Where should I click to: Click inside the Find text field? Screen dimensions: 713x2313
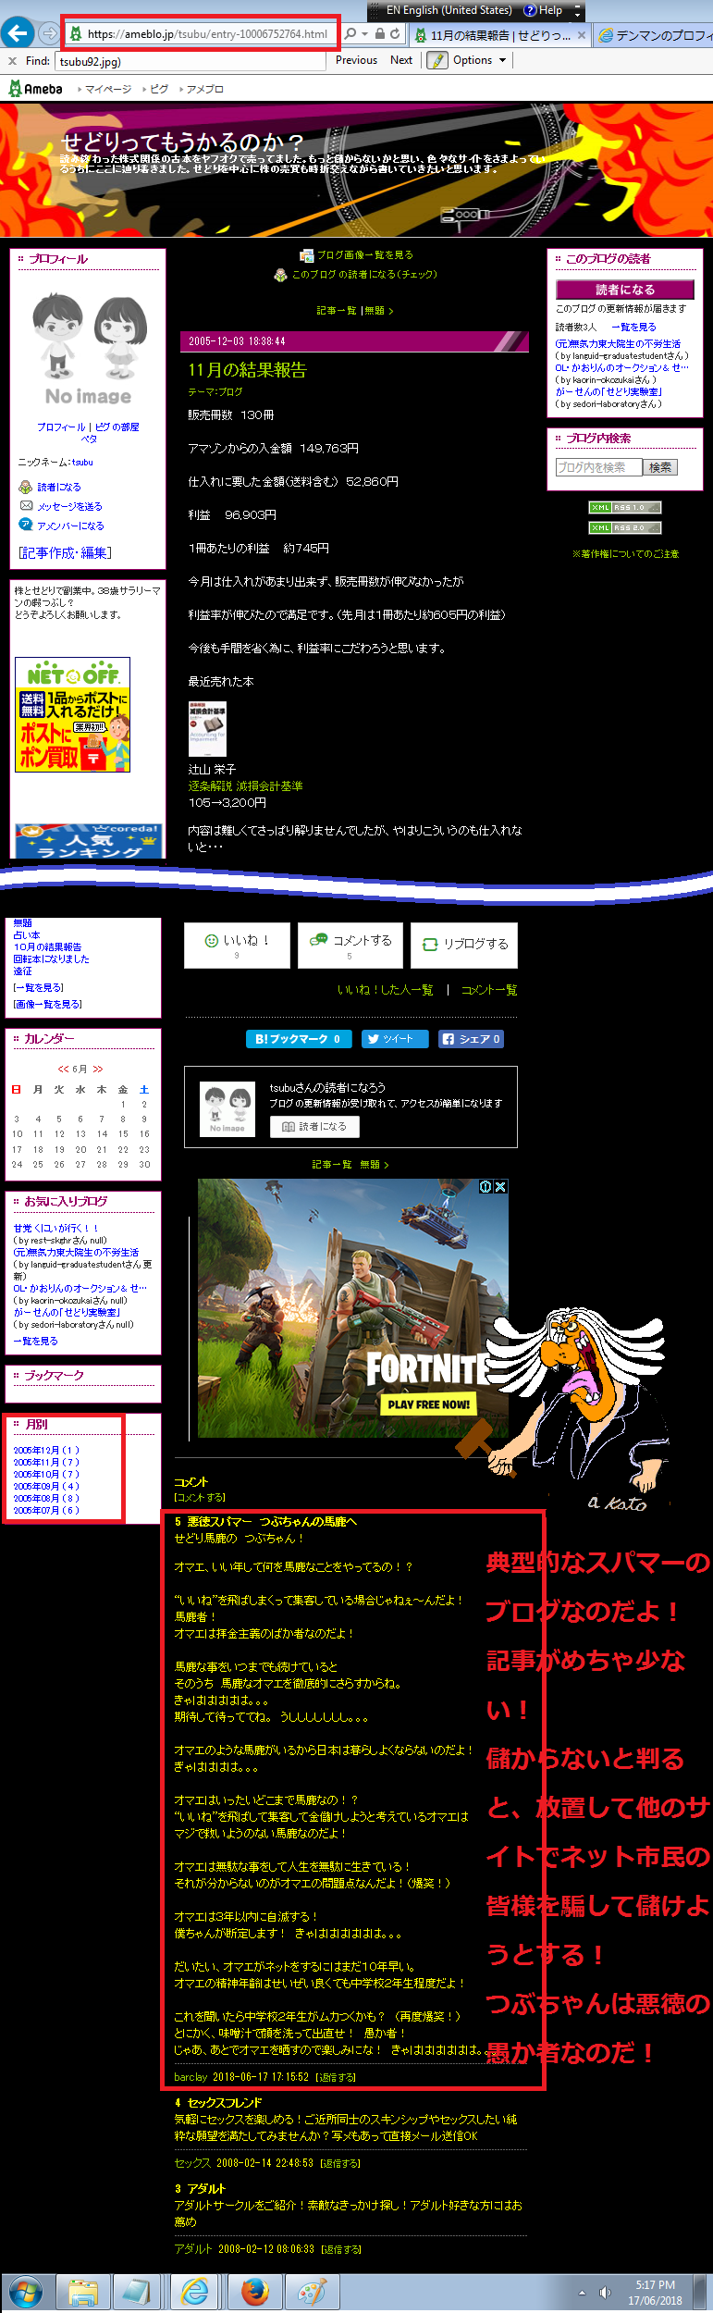coord(191,61)
